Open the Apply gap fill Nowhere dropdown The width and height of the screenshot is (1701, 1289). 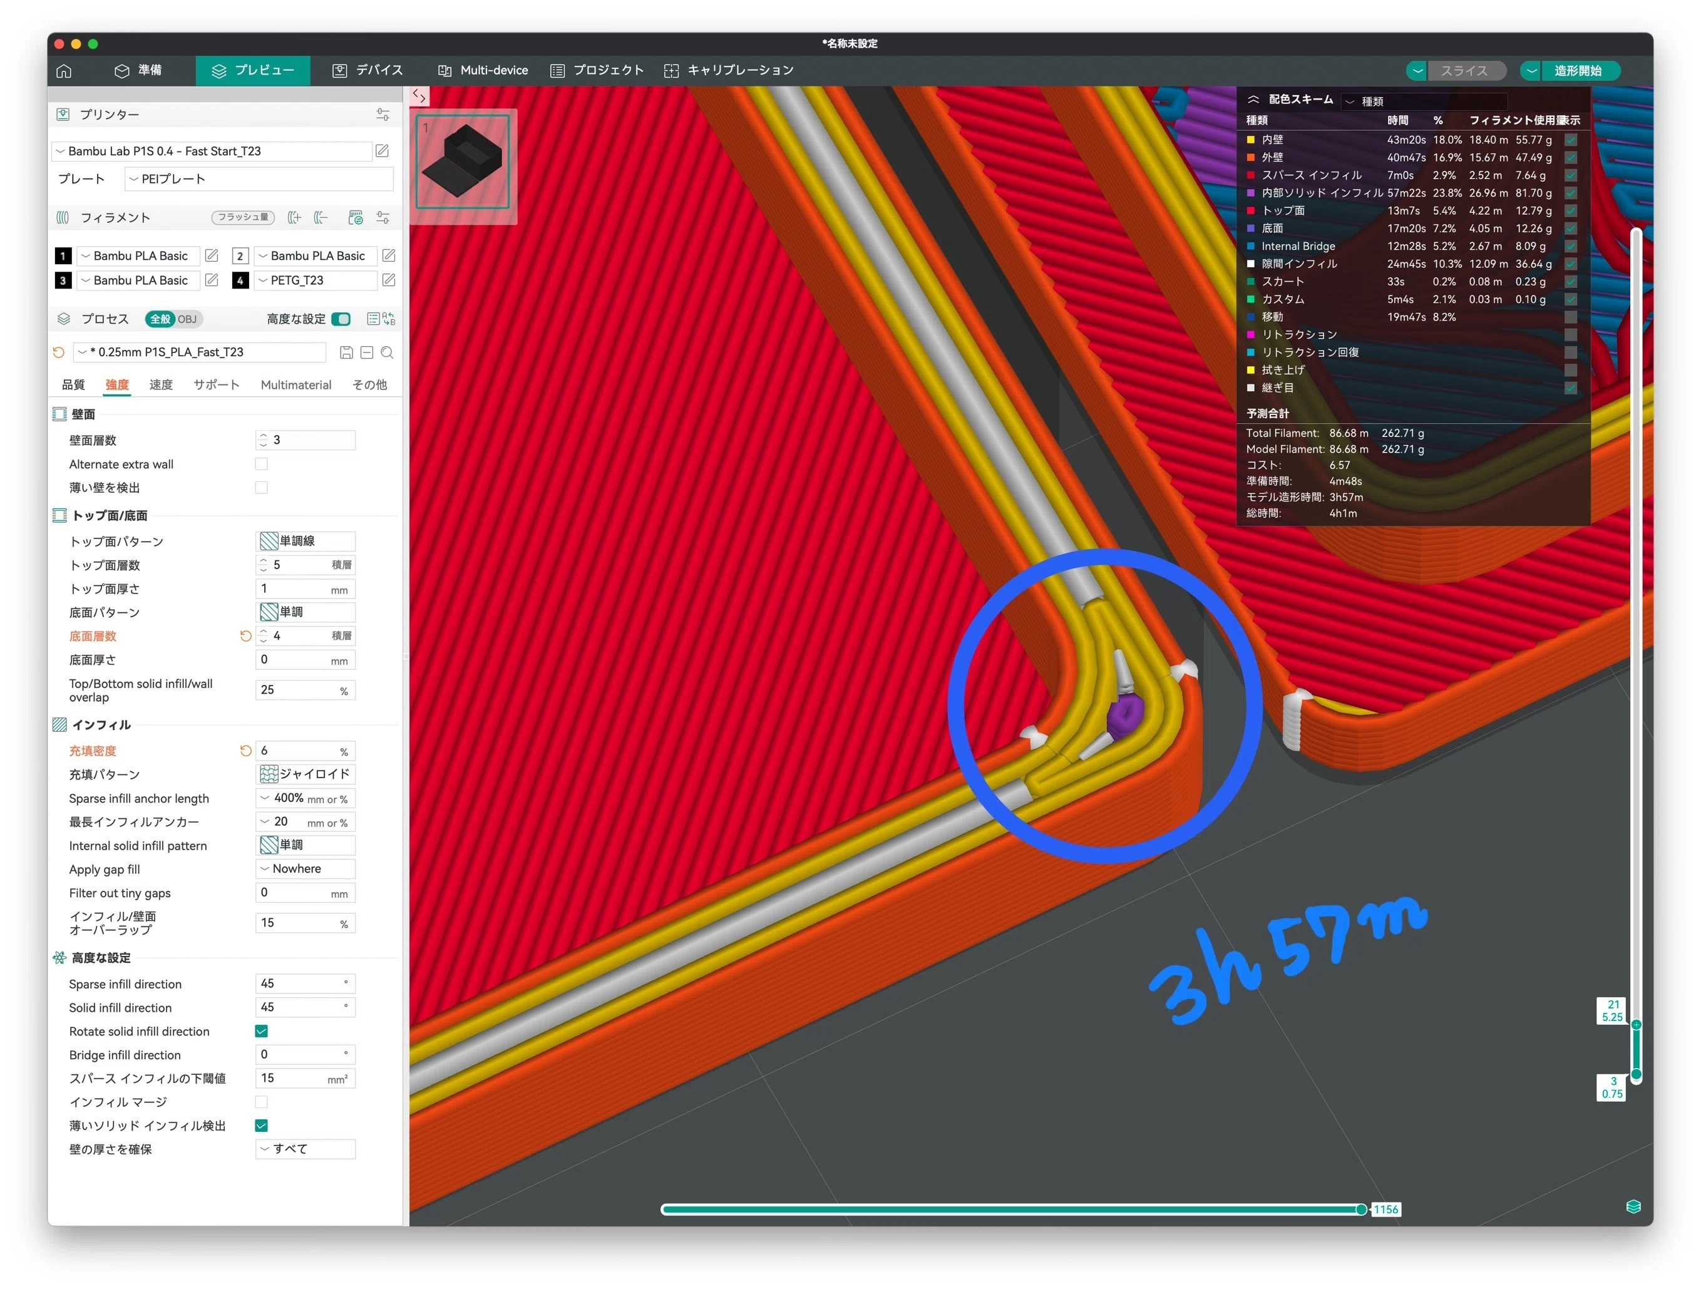[x=306, y=869]
